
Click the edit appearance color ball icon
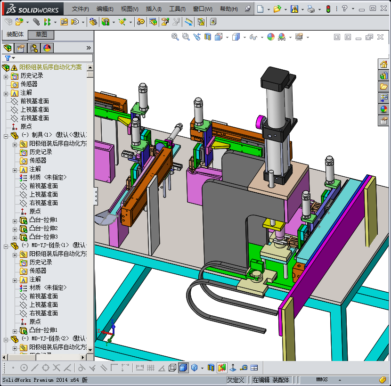coord(270,37)
